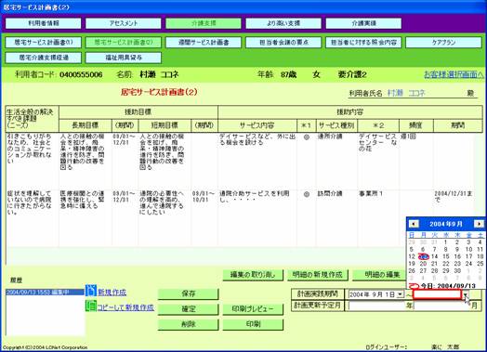The width and height of the screenshot is (487, 352).
Task: Go to previous month in calendar popup
Action: pyautogui.click(x=414, y=224)
